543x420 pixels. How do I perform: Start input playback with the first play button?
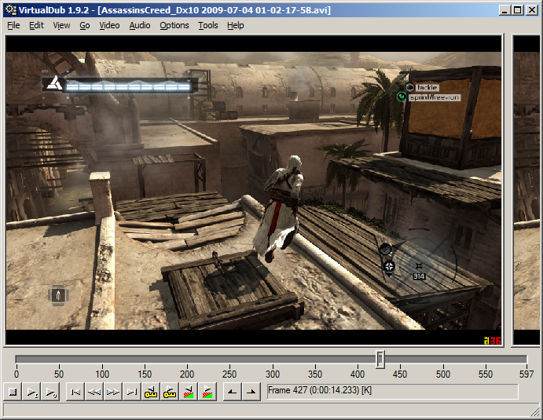[32, 392]
